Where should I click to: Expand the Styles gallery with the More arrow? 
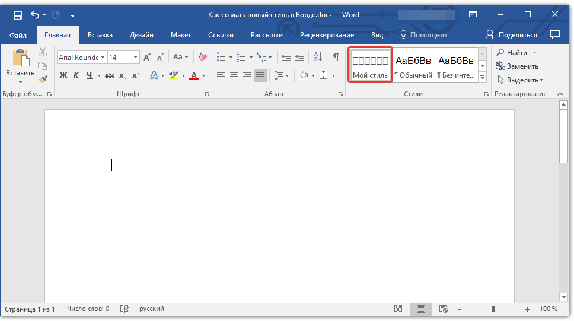click(x=482, y=77)
